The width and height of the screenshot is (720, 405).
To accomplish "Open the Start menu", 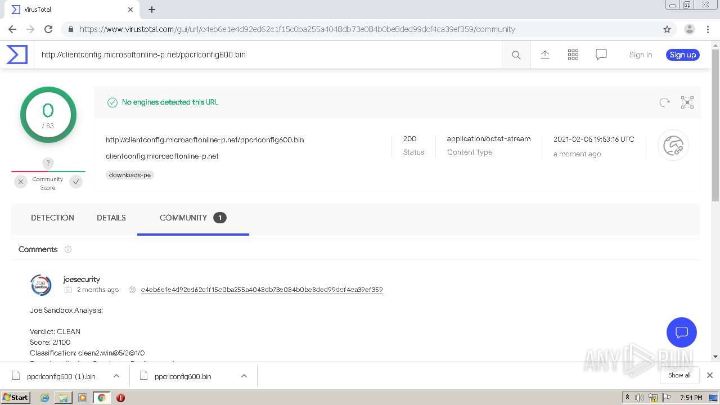I will pos(16,398).
